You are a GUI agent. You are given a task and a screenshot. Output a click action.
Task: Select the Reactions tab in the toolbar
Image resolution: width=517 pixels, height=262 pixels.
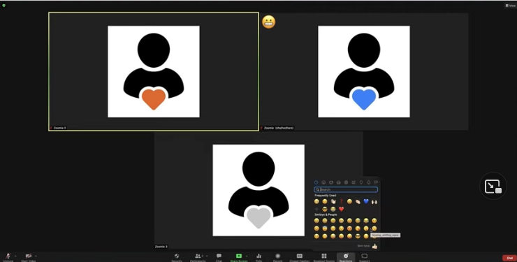pyautogui.click(x=346, y=257)
